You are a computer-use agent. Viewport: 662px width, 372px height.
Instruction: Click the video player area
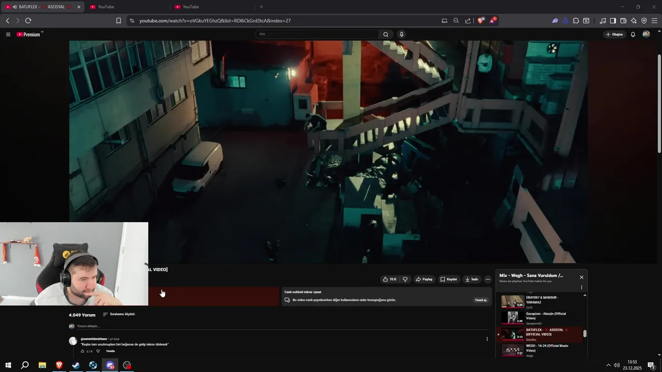coord(328,152)
